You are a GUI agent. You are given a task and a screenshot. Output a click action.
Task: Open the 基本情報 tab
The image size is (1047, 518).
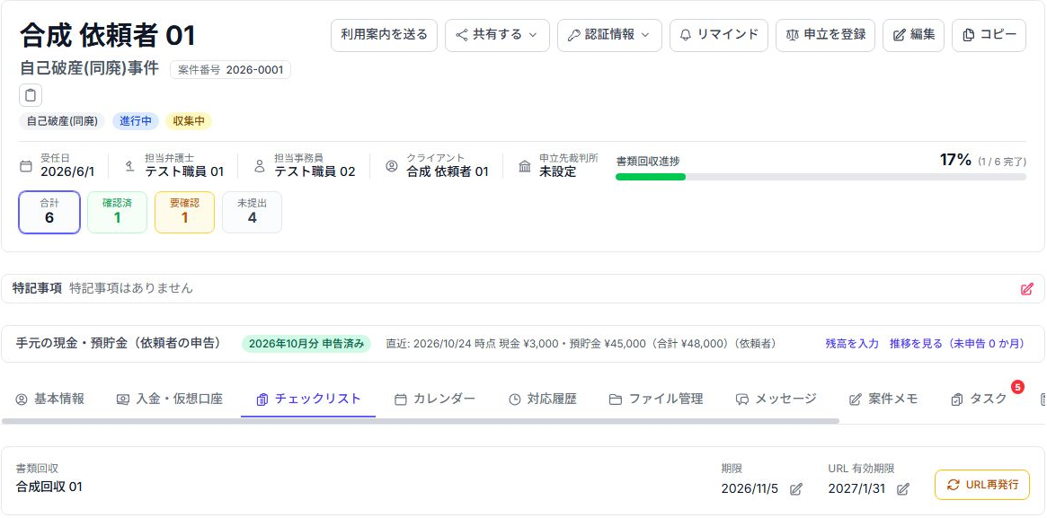[x=50, y=399]
